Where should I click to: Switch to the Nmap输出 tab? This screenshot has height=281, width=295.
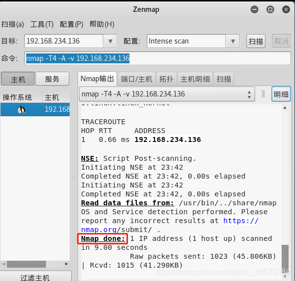[x=97, y=79]
